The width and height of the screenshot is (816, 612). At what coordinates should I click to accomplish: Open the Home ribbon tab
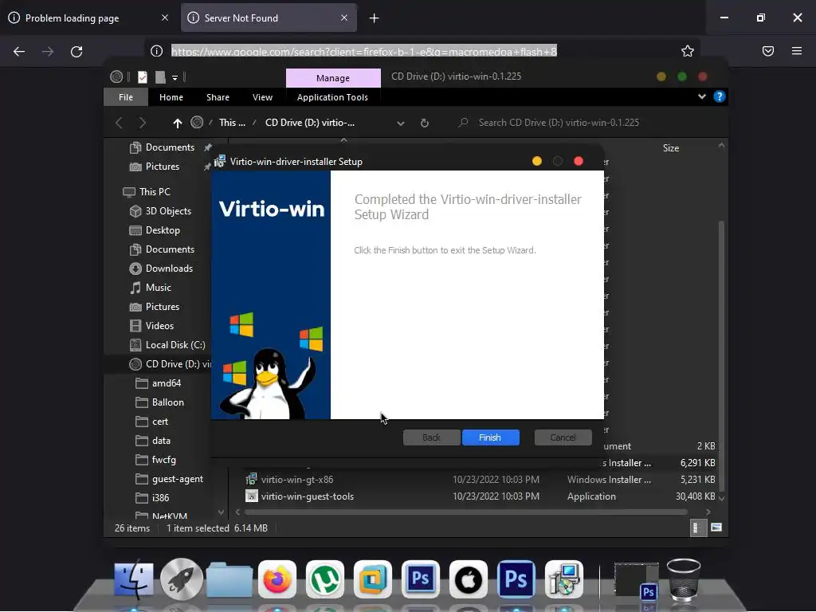click(171, 97)
